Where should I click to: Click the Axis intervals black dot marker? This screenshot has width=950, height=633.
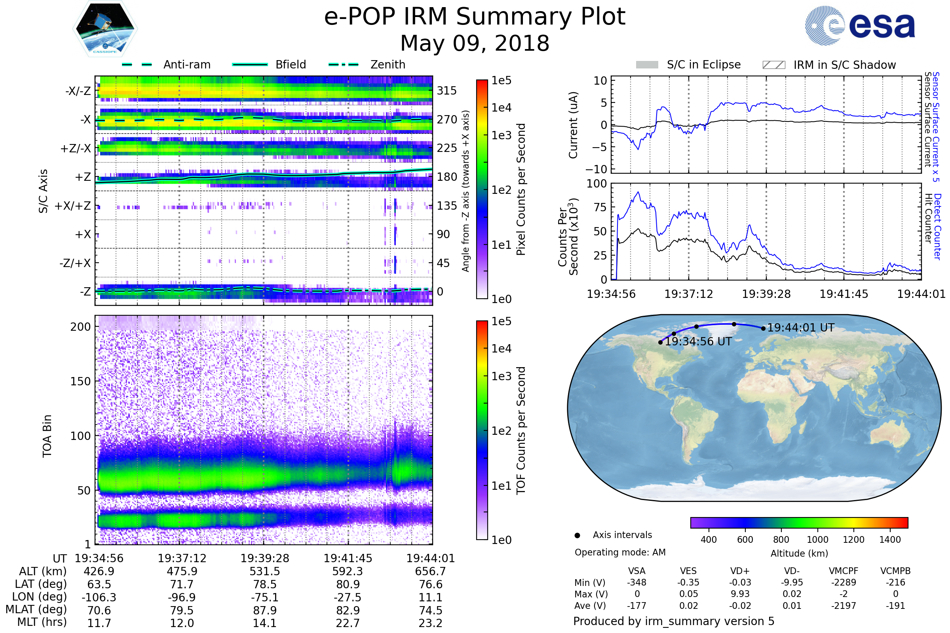(x=577, y=535)
